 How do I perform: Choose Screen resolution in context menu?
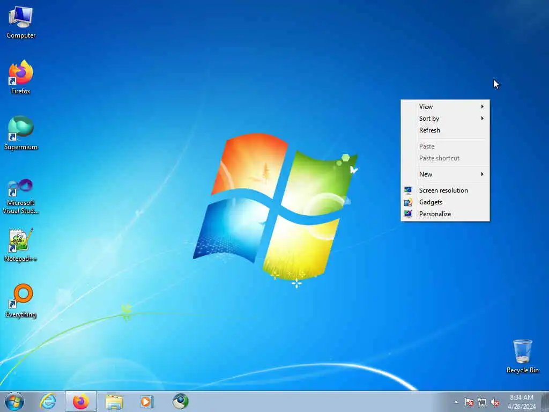coord(446,190)
